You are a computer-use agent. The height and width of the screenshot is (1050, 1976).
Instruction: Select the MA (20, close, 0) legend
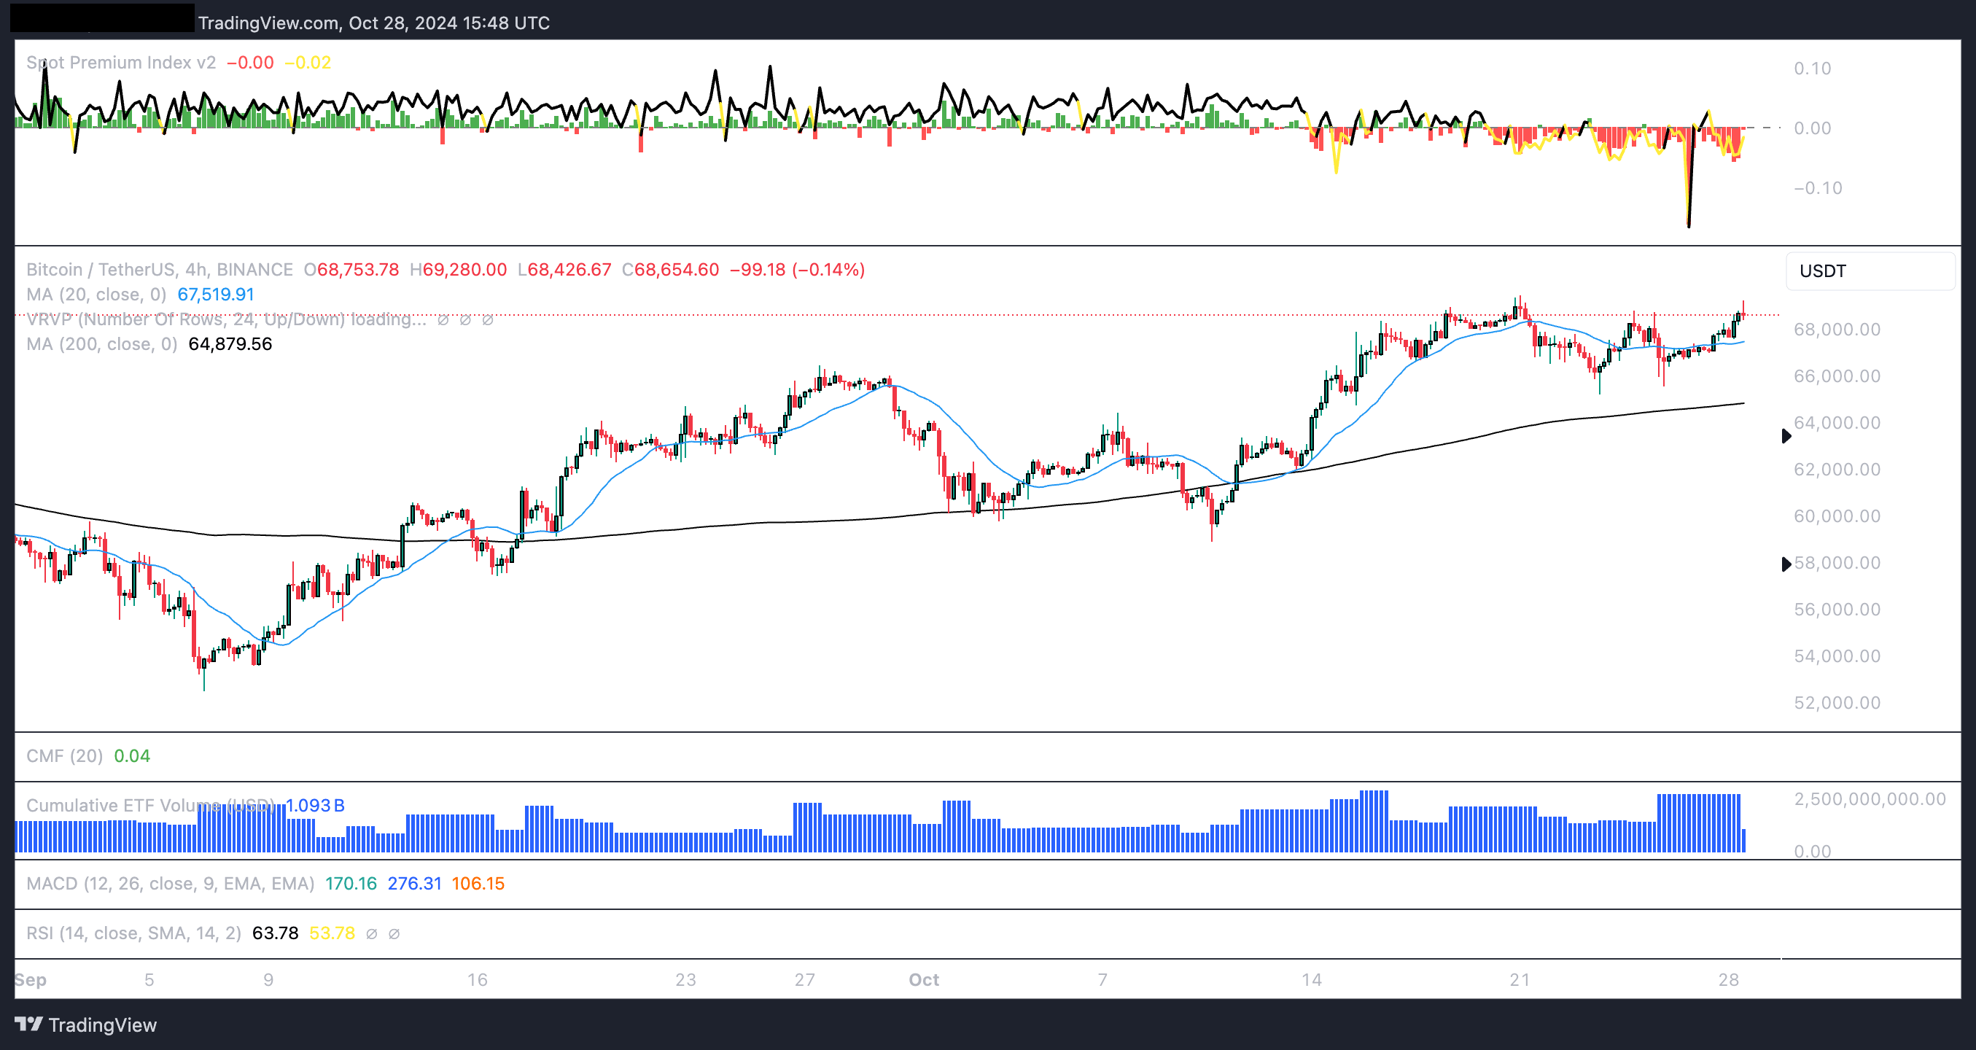[x=96, y=295]
